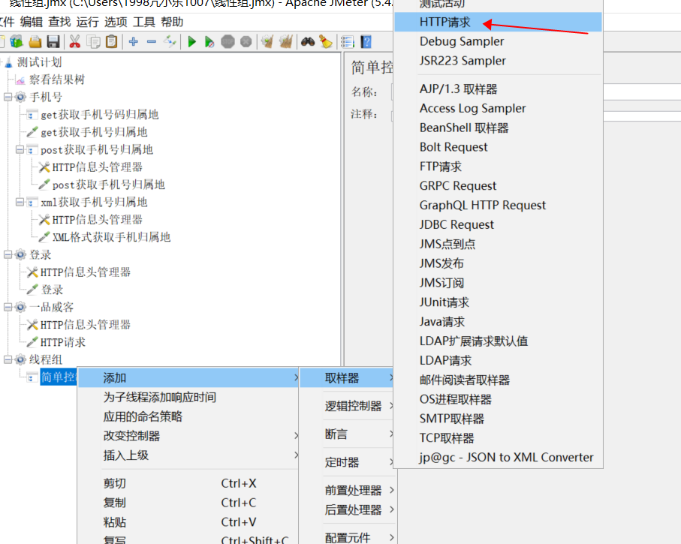Open 后置处理器 submenu

[x=348, y=509]
